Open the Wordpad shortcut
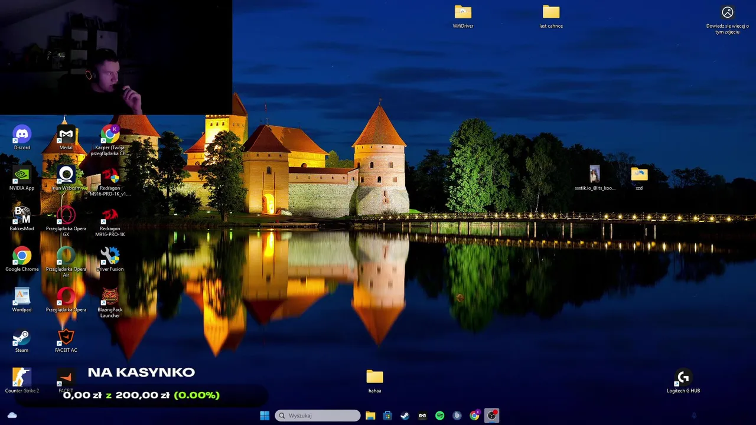This screenshot has height=425, width=756. 22,300
